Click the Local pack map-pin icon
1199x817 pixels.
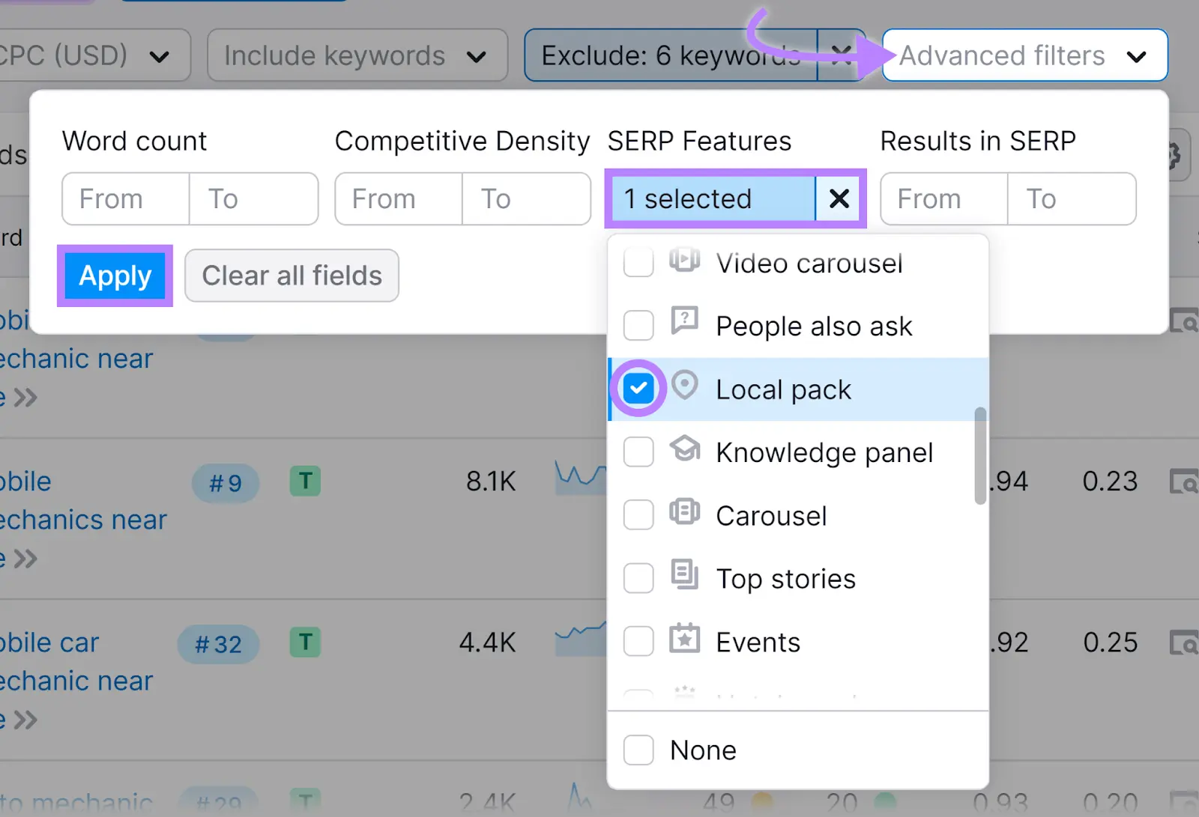(684, 388)
